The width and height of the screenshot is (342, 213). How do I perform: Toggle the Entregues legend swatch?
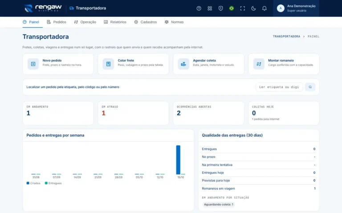(x=46, y=183)
